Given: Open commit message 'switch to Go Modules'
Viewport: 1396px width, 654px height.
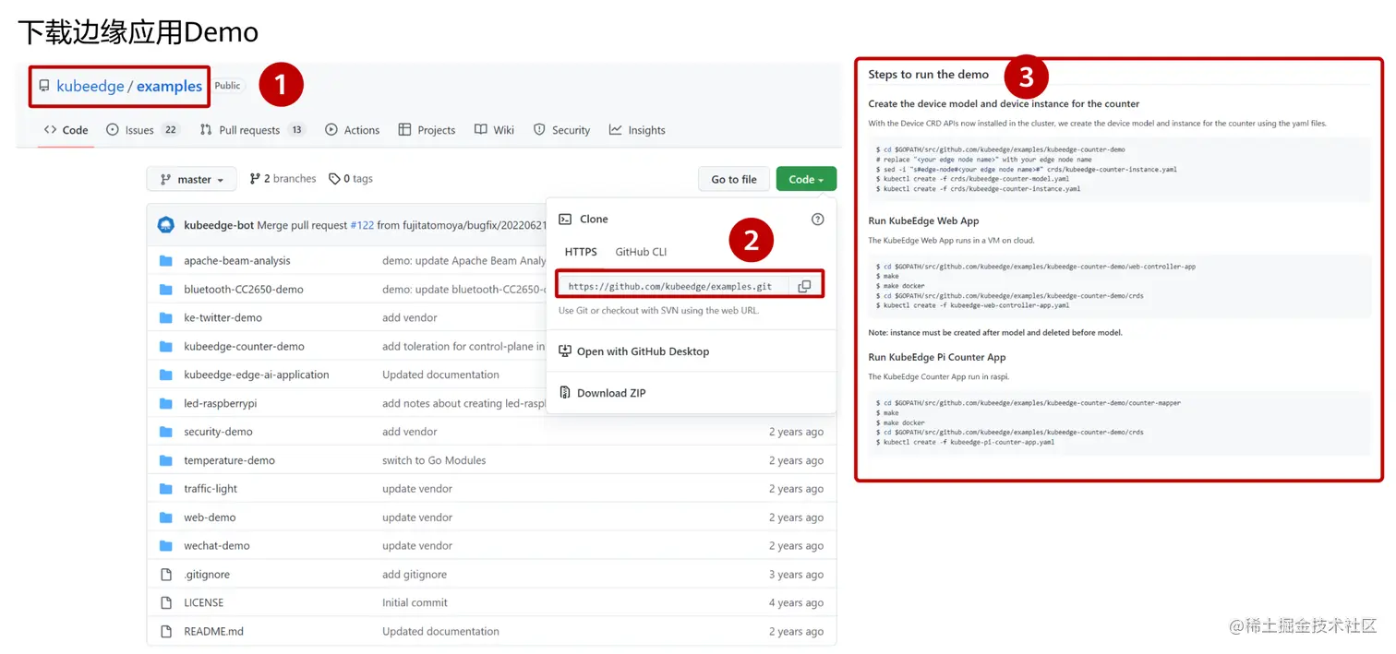Looking at the screenshot, I should pos(434,460).
